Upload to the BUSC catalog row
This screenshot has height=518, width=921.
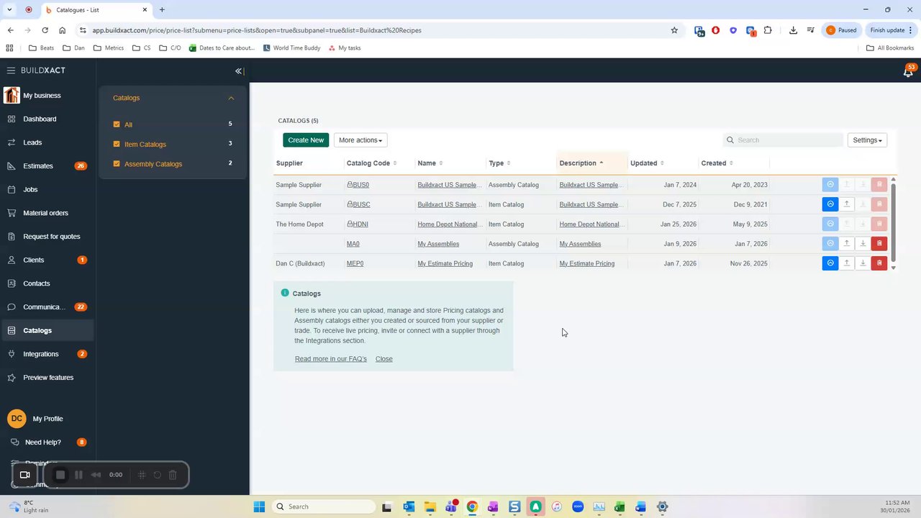pyautogui.click(x=847, y=204)
